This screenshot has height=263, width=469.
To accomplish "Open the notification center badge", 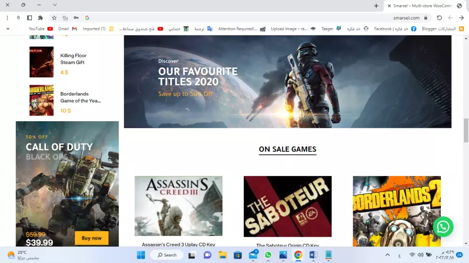I will coord(460,255).
